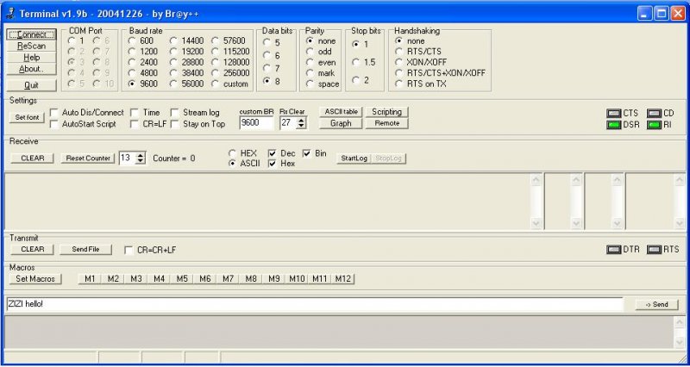Click the Terminal app icon in title bar
The width and height of the screenshot is (690, 367).
point(10,14)
